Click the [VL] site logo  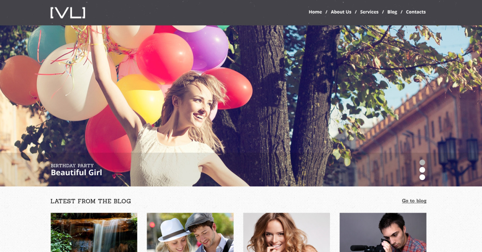68,12
